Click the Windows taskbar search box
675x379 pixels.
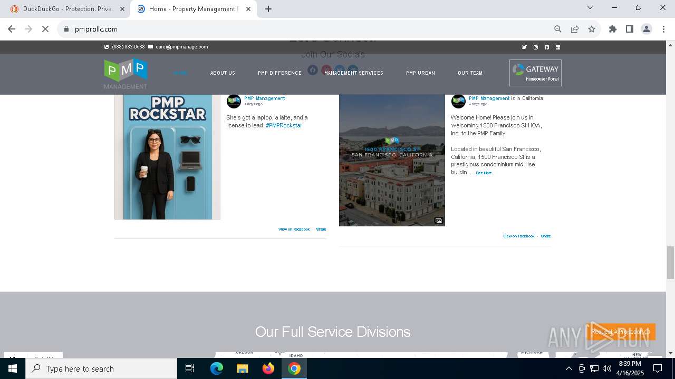[x=101, y=368]
